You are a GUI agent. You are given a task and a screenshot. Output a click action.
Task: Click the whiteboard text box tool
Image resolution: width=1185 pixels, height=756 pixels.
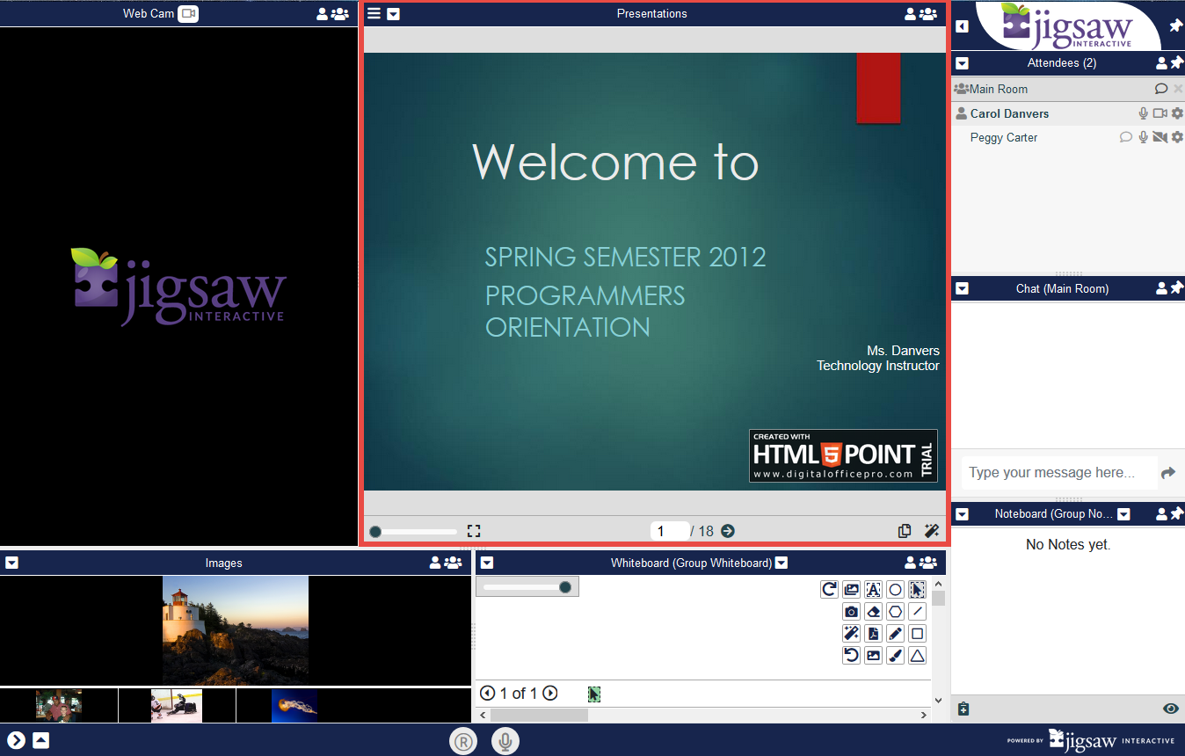(x=873, y=590)
